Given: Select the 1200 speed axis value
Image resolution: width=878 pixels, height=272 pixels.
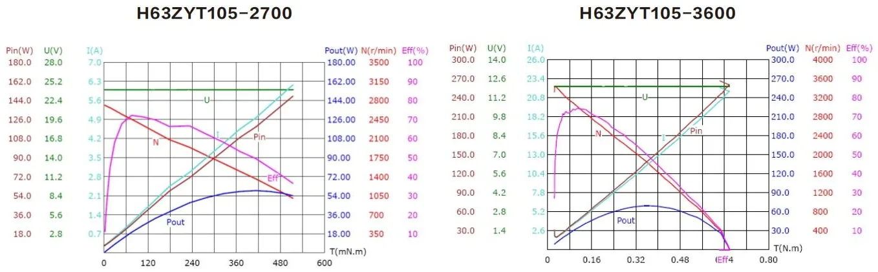Looking at the screenshot, I should pos(822,193).
